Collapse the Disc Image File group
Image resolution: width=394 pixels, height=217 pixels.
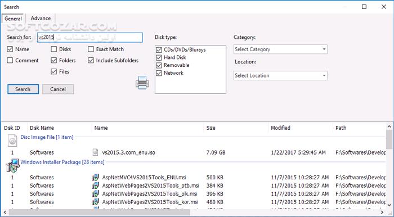pos(47,137)
